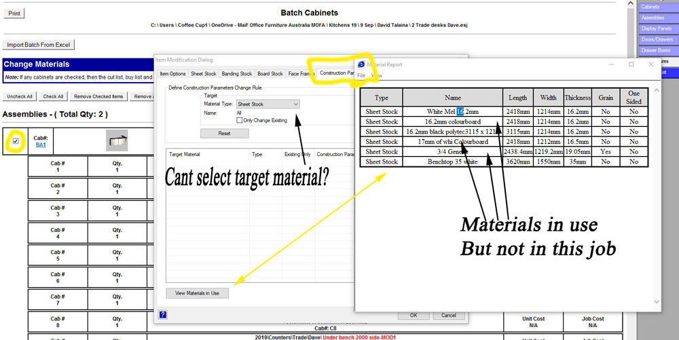Open the Board Stock tab
679x340 pixels.
pos(270,73)
